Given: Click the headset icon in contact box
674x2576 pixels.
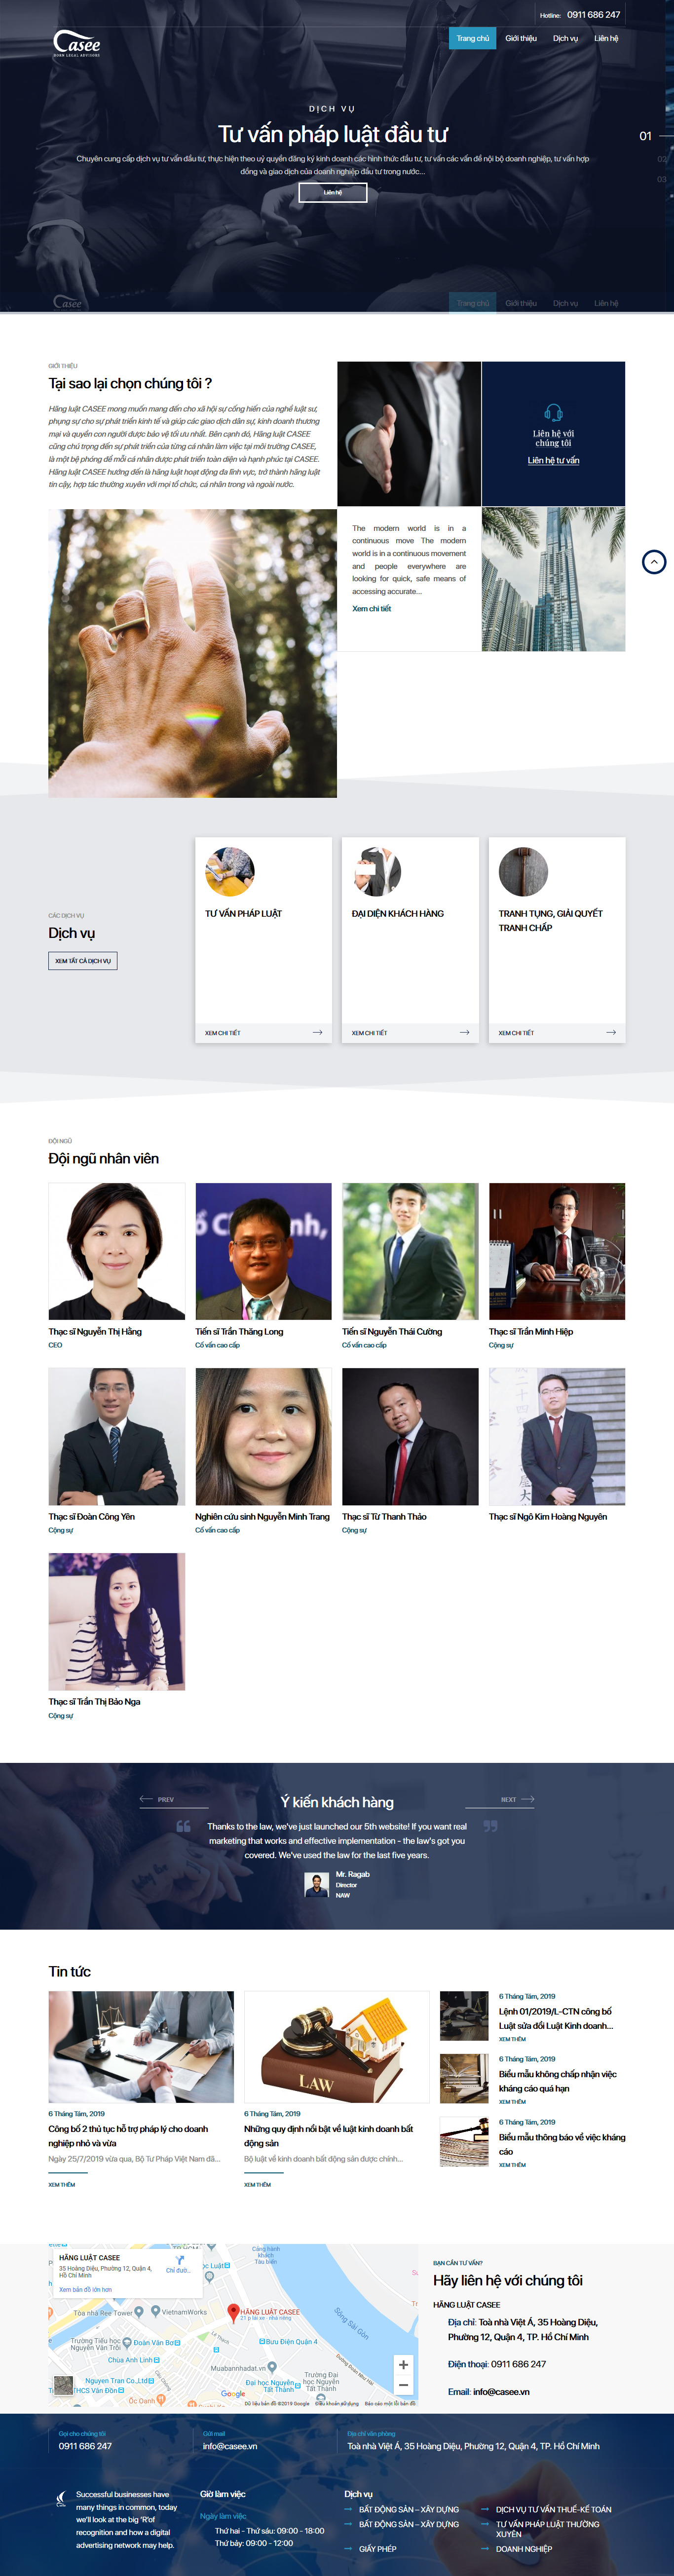Looking at the screenshot, I should (x=553, y=413).
